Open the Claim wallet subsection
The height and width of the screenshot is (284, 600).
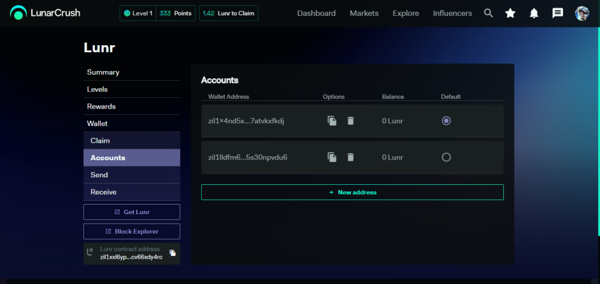[x=132, y=140]
